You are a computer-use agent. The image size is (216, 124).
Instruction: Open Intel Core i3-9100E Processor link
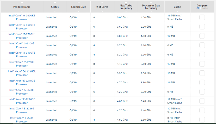click(x=22, y=45)
